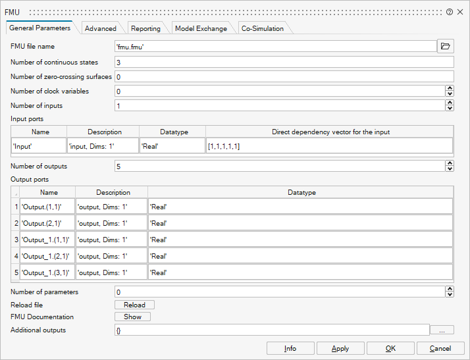Click the folder icon to browse FMU file
Screen dimensions: 470x360
coord(446,46)
